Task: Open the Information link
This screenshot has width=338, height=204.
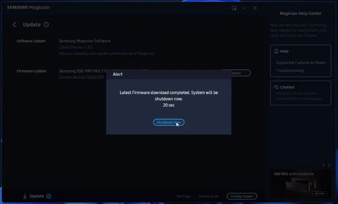Action: (208, 196)
